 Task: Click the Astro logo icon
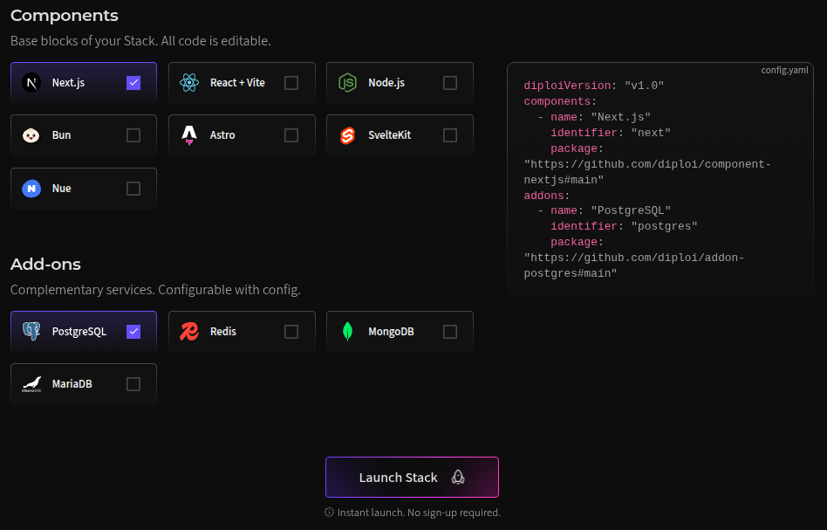coord(189,135)
